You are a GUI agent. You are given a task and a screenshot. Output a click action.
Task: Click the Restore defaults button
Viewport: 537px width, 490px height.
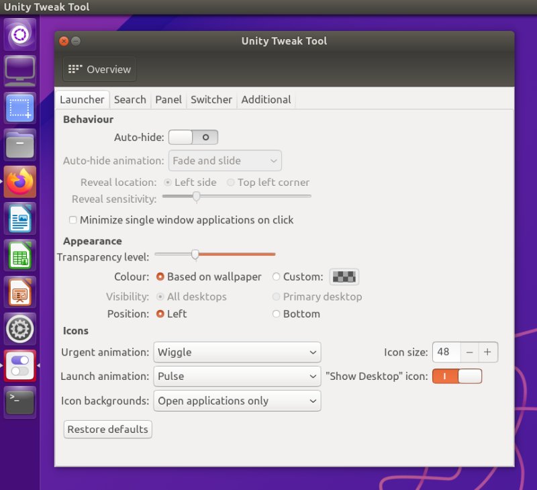click(x=107, y=430)
